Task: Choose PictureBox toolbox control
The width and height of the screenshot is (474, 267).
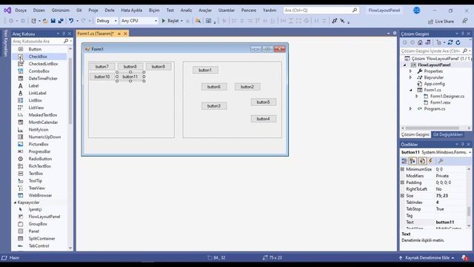Action: (x=39, y=144)
